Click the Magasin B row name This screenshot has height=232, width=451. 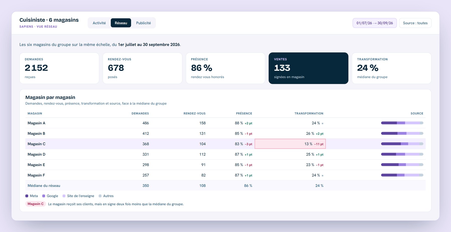[x=36, y=134]
